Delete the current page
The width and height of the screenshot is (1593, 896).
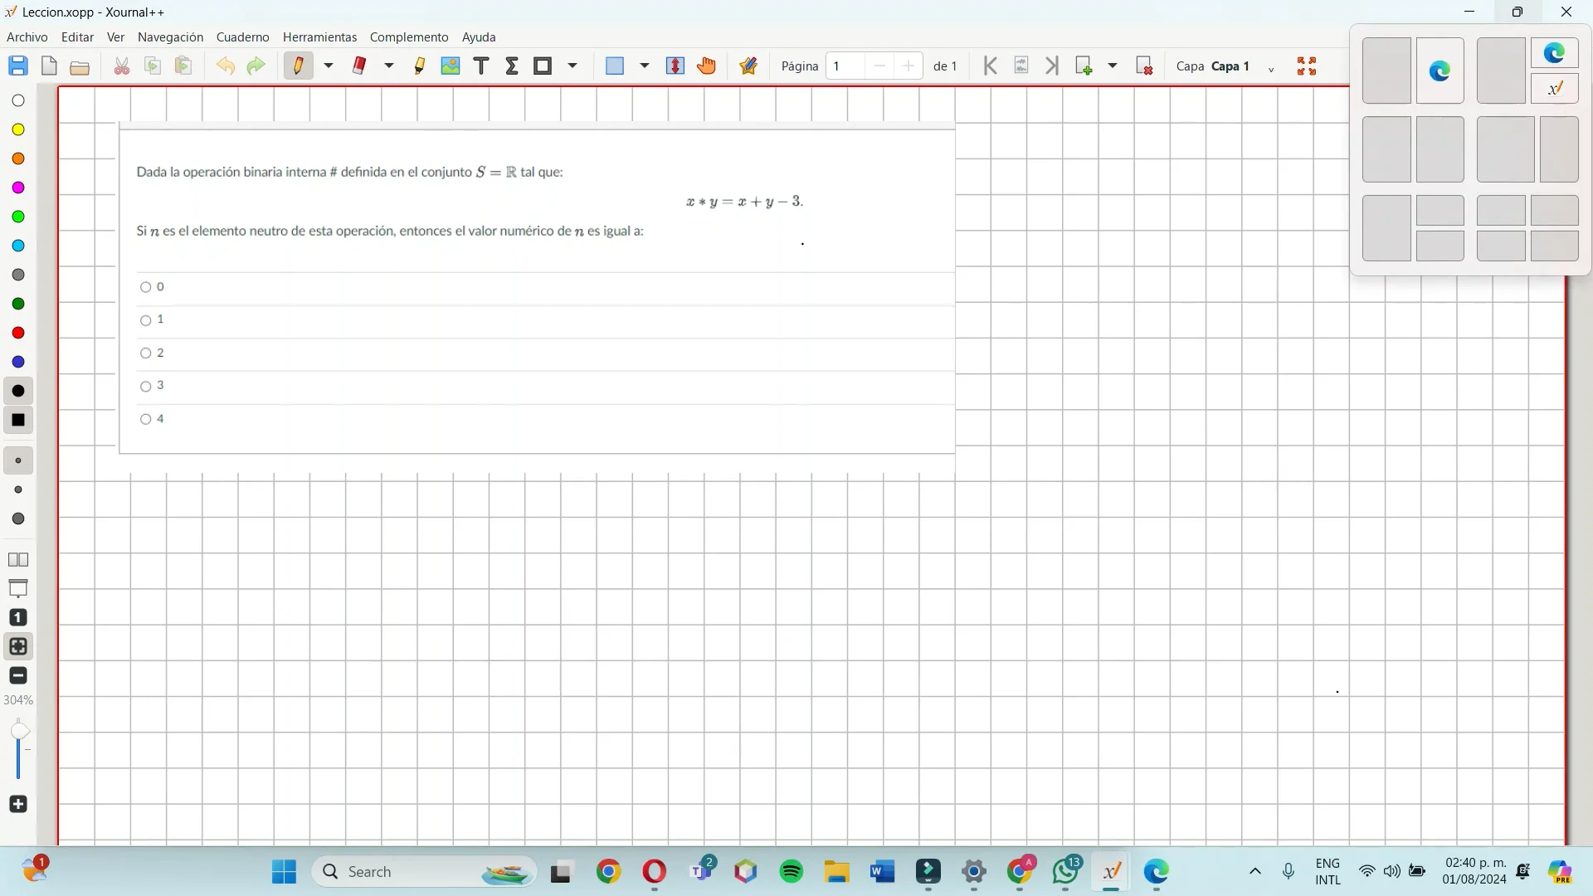point(1143,66)
